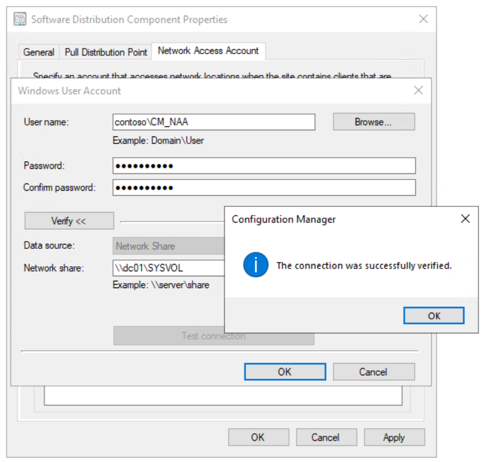Open the Pull Distribution Point tab

[106, 52]
